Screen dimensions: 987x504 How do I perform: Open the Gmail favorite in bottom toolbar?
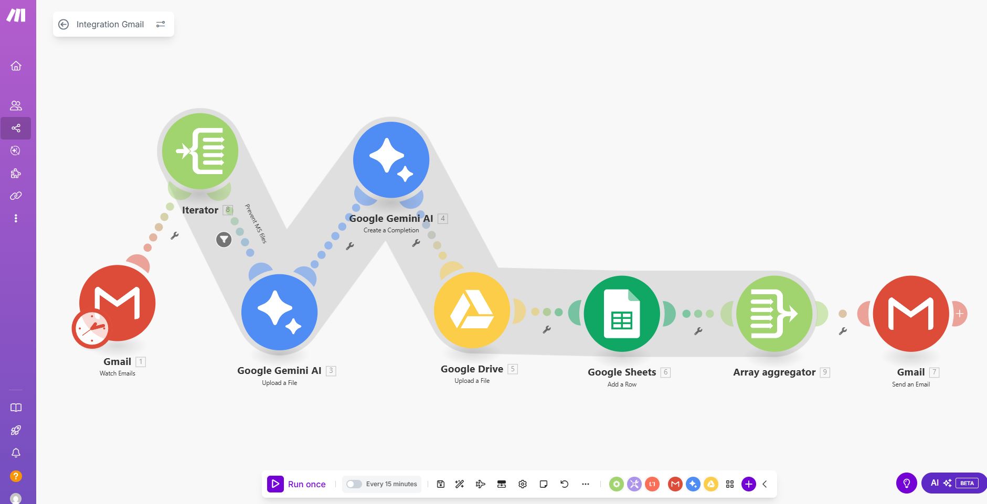pos(675,484)
